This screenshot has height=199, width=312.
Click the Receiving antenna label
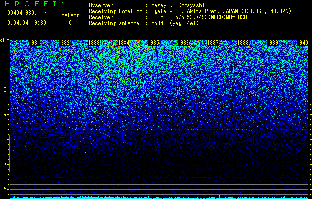[x=114, y=23]
